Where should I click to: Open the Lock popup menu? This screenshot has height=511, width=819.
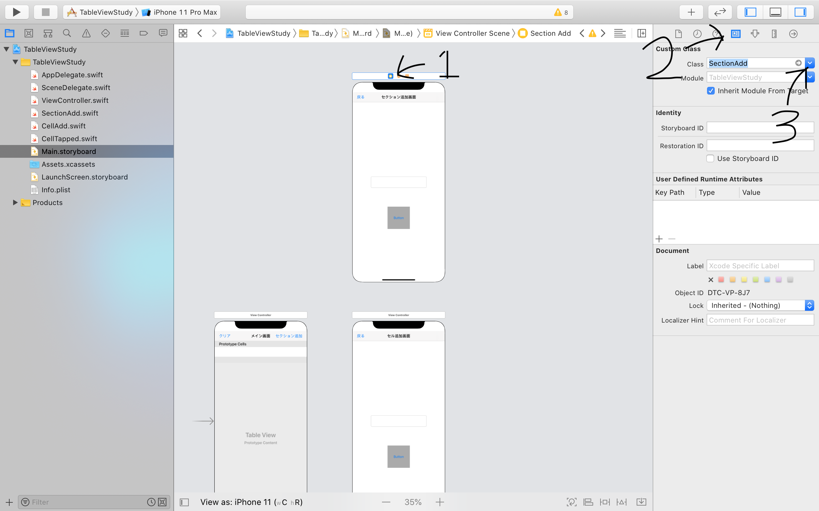(760, 306)
